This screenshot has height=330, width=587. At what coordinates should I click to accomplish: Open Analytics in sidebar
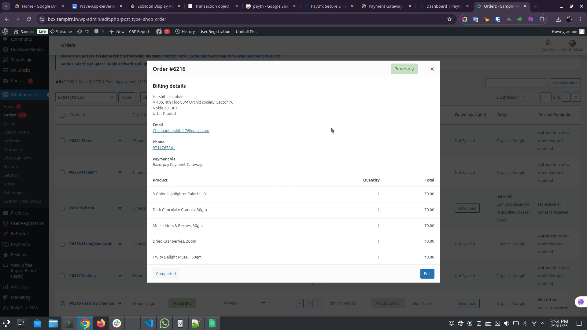pos(24,287)
